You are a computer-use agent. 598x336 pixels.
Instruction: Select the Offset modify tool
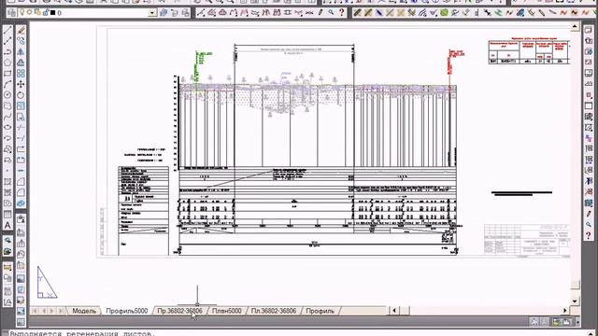21,63
